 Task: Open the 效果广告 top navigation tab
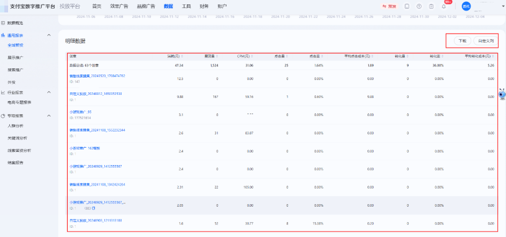coord(119,6)
